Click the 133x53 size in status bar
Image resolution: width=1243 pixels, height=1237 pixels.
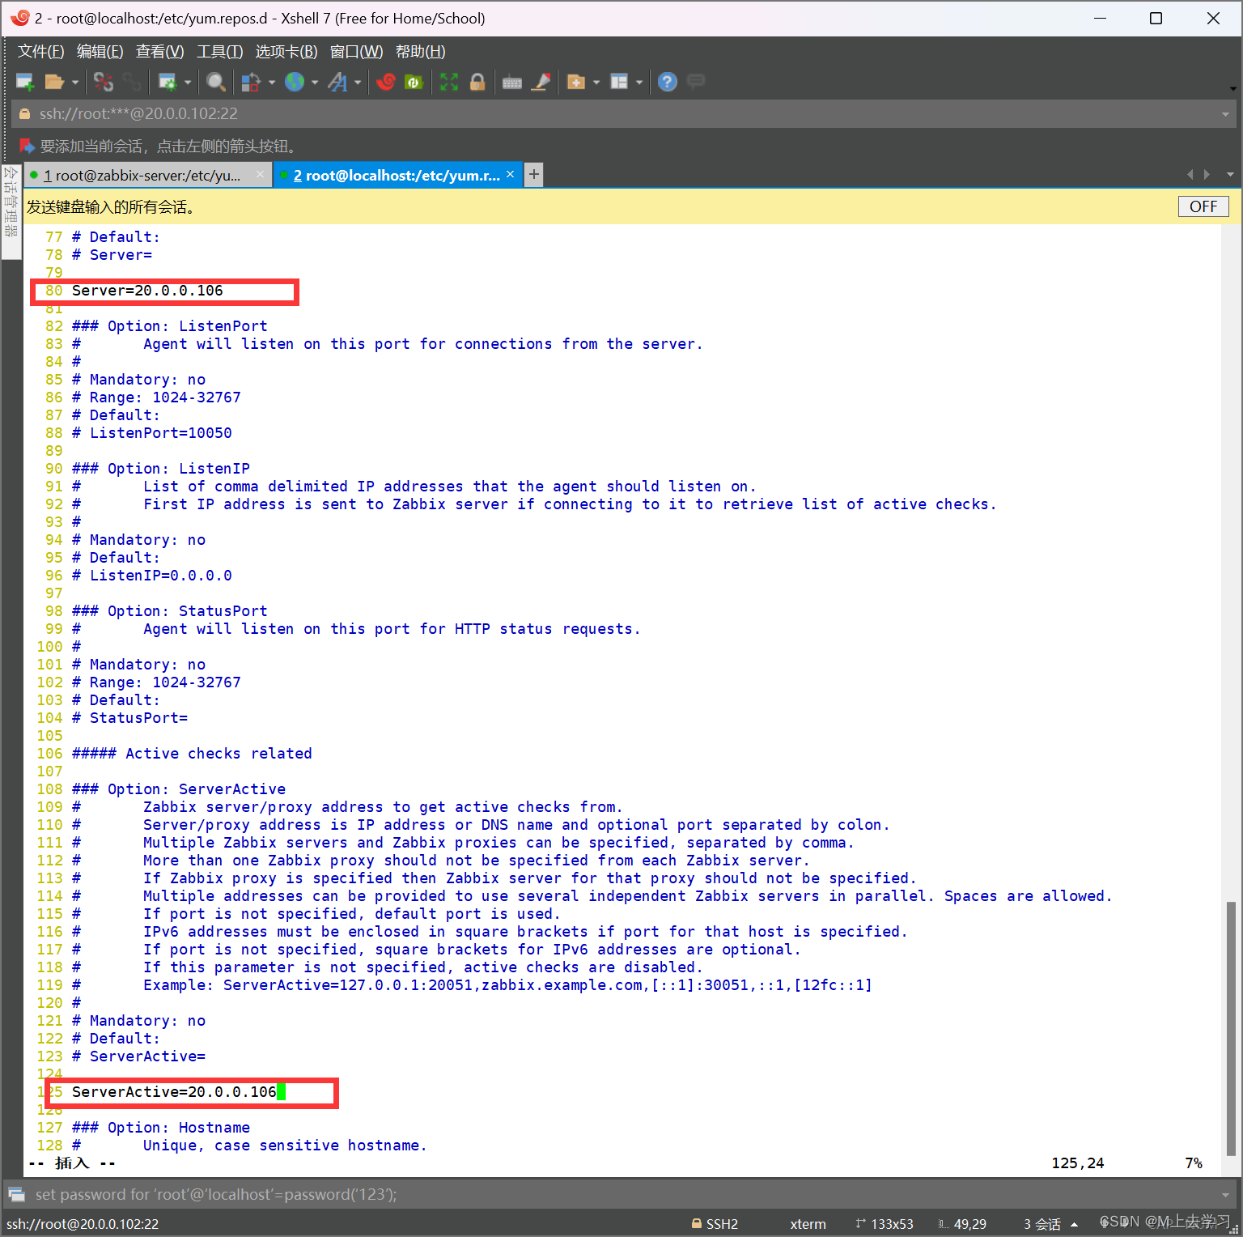tap(885, 1224)
